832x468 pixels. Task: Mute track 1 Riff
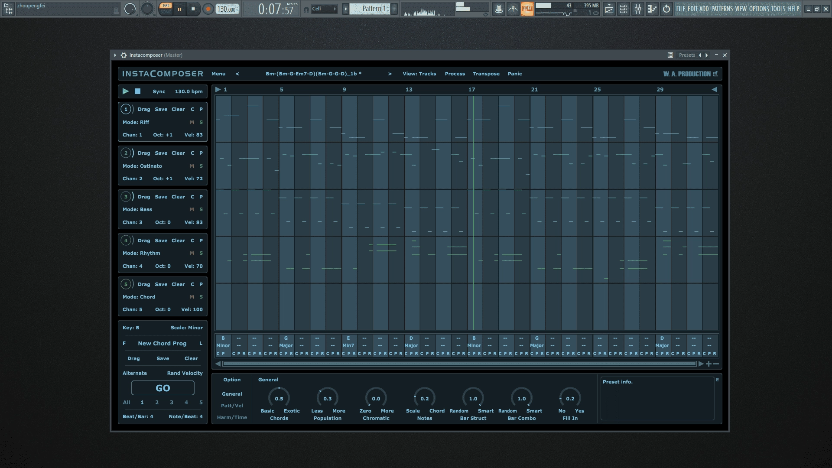pyautogui.click(x=192, y=122)
